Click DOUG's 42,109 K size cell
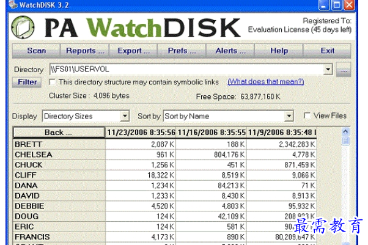Image resolution: width=368 pixels, height=245 pixels. coord(211,216)
